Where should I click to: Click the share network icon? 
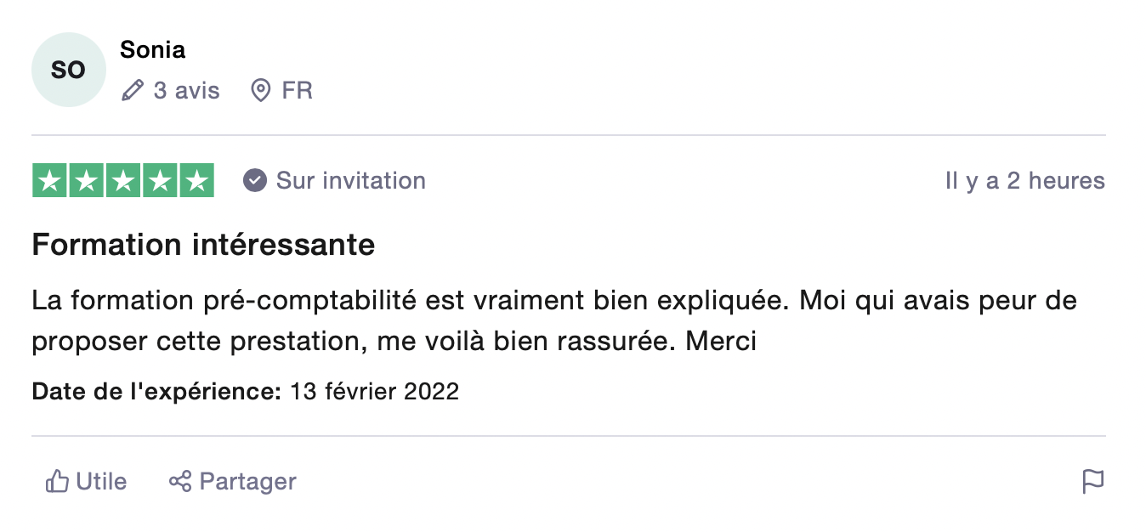click(179, 482)
